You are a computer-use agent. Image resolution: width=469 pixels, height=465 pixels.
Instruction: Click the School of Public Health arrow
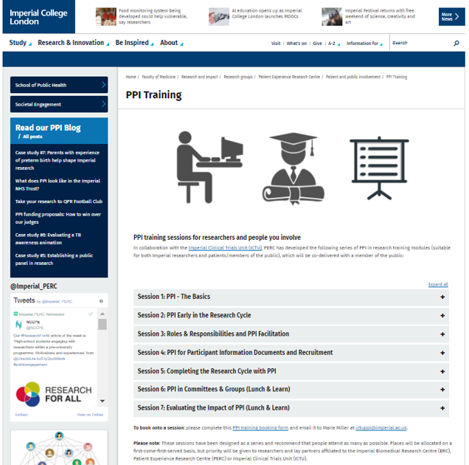tap(103, 85)
